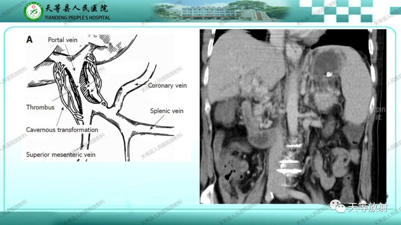401x225 pixels.
Task: Select the Portal vein label
Action: click(63, 40)
